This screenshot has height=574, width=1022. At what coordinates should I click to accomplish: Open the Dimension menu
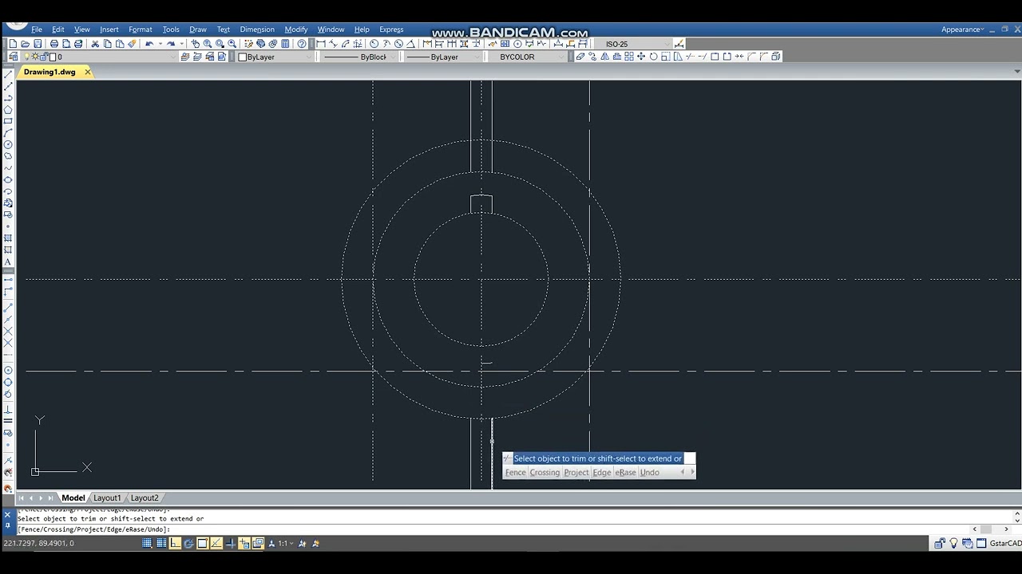(257, 29)
